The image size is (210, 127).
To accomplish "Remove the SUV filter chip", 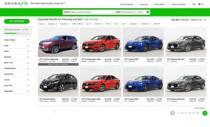I will (x=91, y=24).
